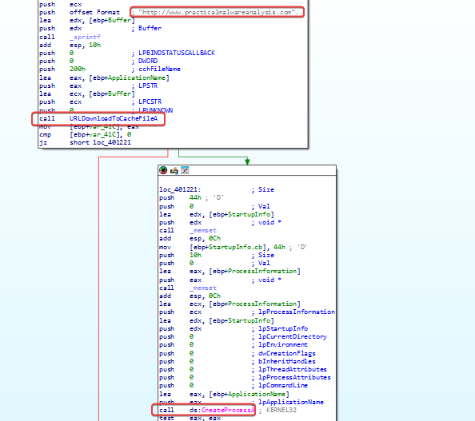
Task: Select the practicalmalwareanalysis.com URL string comment
Action: (x=217, y=12)
